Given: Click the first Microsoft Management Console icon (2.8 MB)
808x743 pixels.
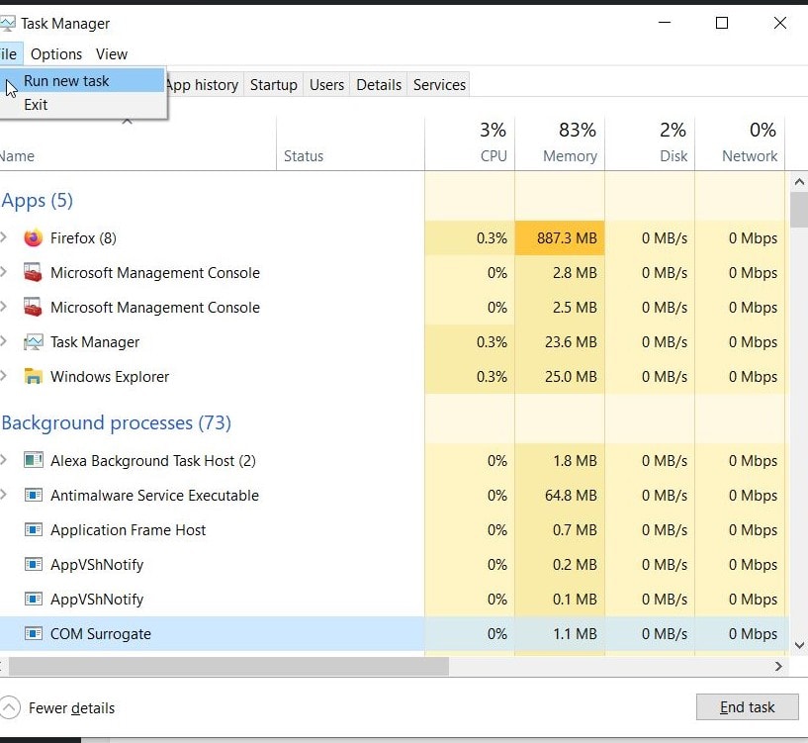Looking at the screenshot, I should point(33,273).
